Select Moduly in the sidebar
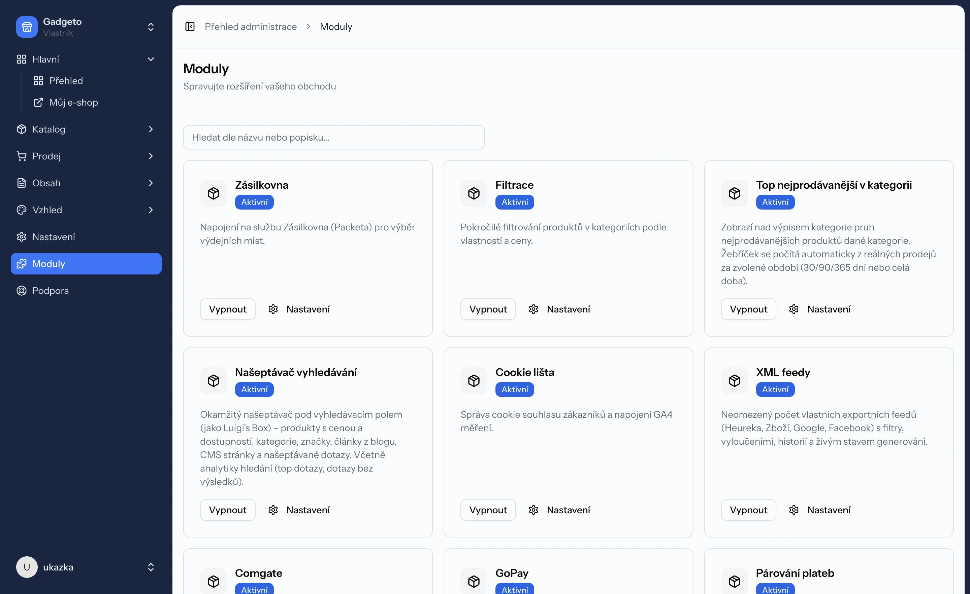 (x=86, y=264)
